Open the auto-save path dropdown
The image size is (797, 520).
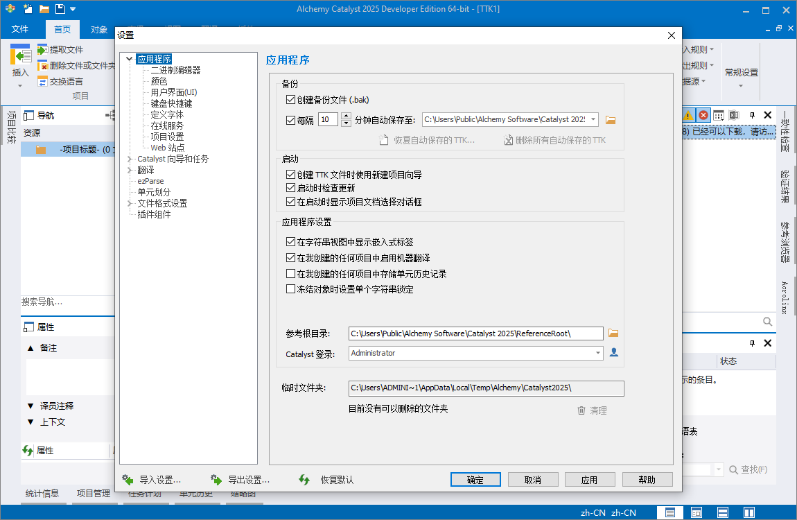click(x=593, y=119)
